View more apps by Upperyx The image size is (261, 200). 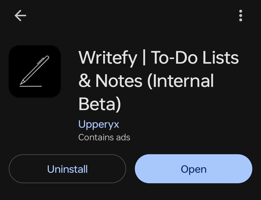99,124
